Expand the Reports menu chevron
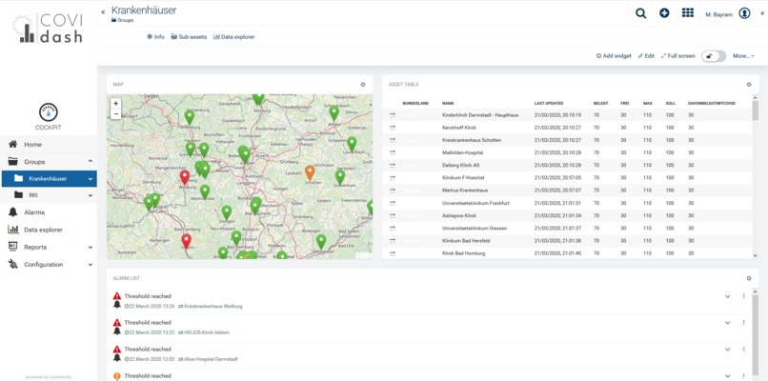Image resolution: width=768 pixels, height=381 pixels. (x=91, y=248)
